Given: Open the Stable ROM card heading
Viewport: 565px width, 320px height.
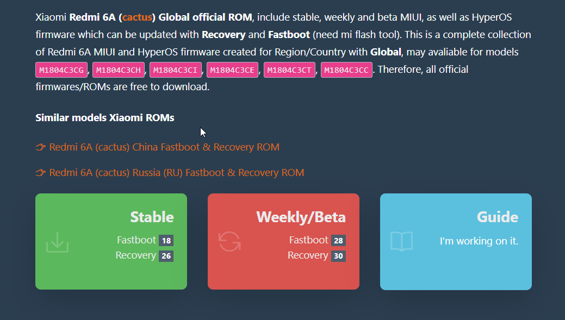Looking at the screenshot, I should coord(152,217).
